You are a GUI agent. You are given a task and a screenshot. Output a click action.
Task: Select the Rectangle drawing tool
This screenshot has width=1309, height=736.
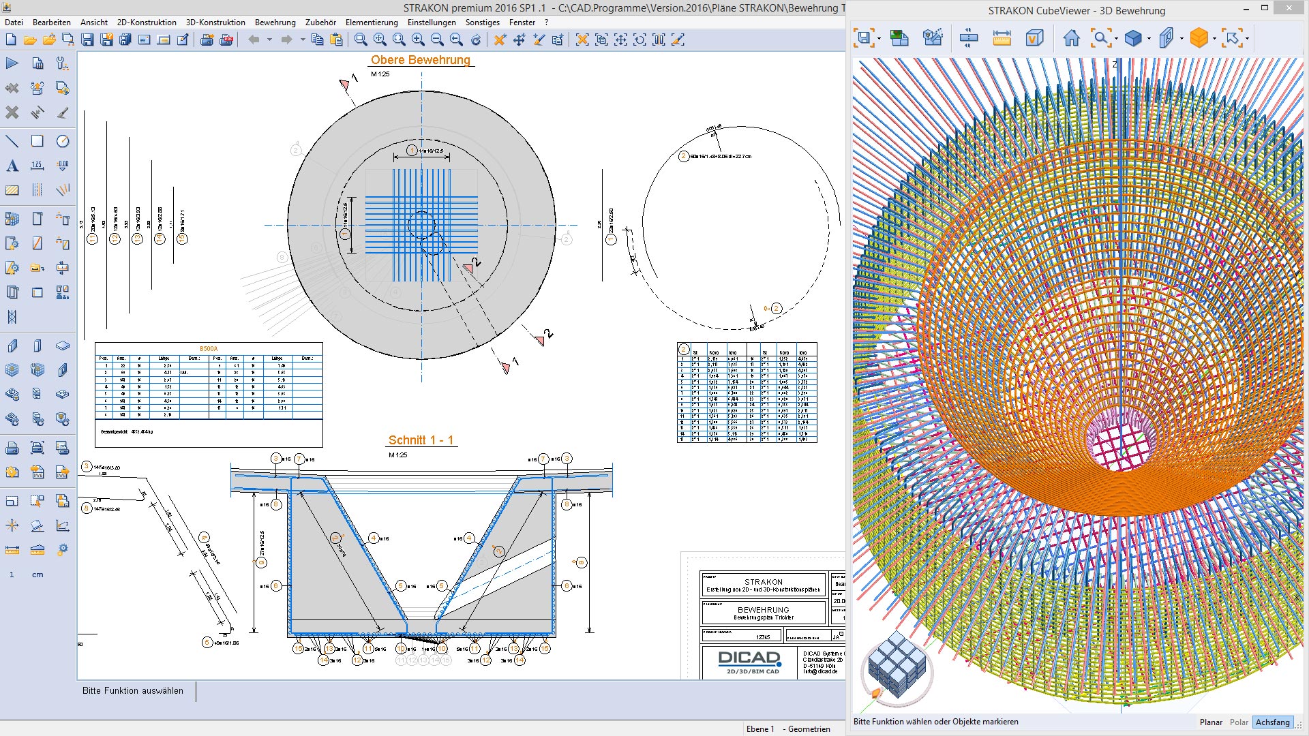click(x=37, y=141)
